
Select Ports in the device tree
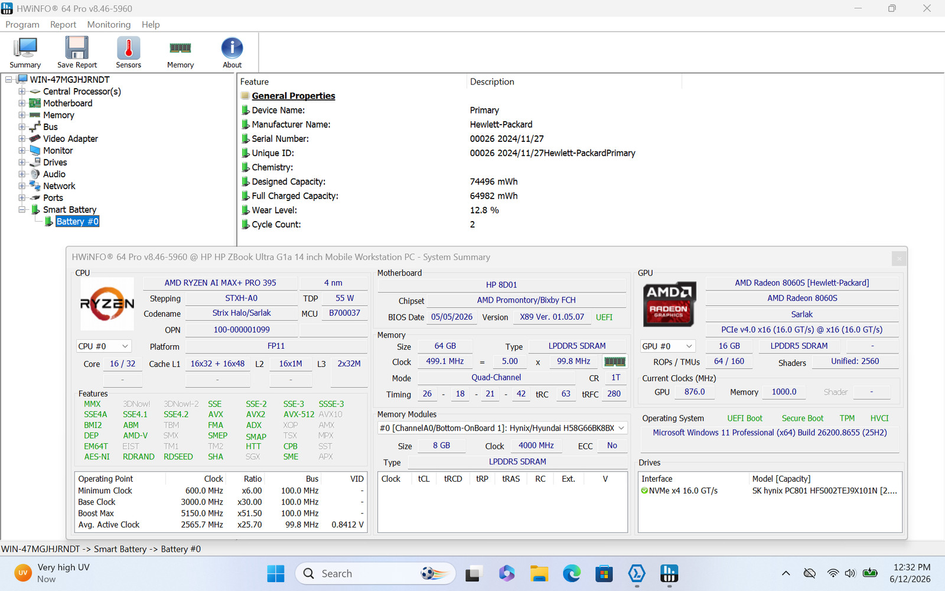[53, 198]
